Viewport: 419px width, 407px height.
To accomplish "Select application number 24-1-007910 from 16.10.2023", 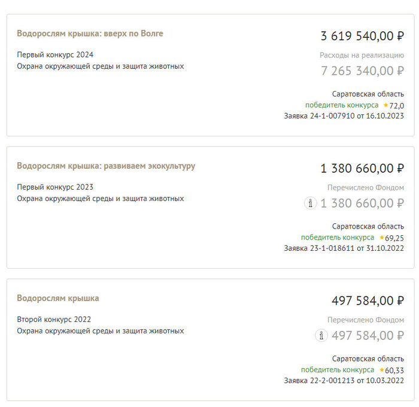I will pos(344,116).
